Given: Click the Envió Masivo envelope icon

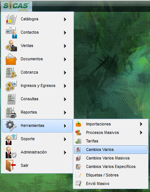Looking at the screenshot, I should (78, 183).
